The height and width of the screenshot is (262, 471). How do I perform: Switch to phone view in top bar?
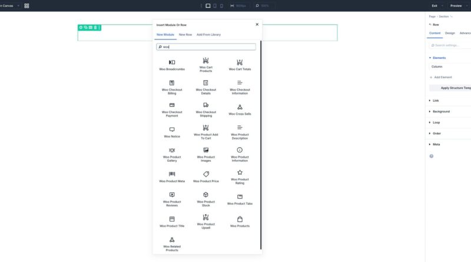coord(221,6)
